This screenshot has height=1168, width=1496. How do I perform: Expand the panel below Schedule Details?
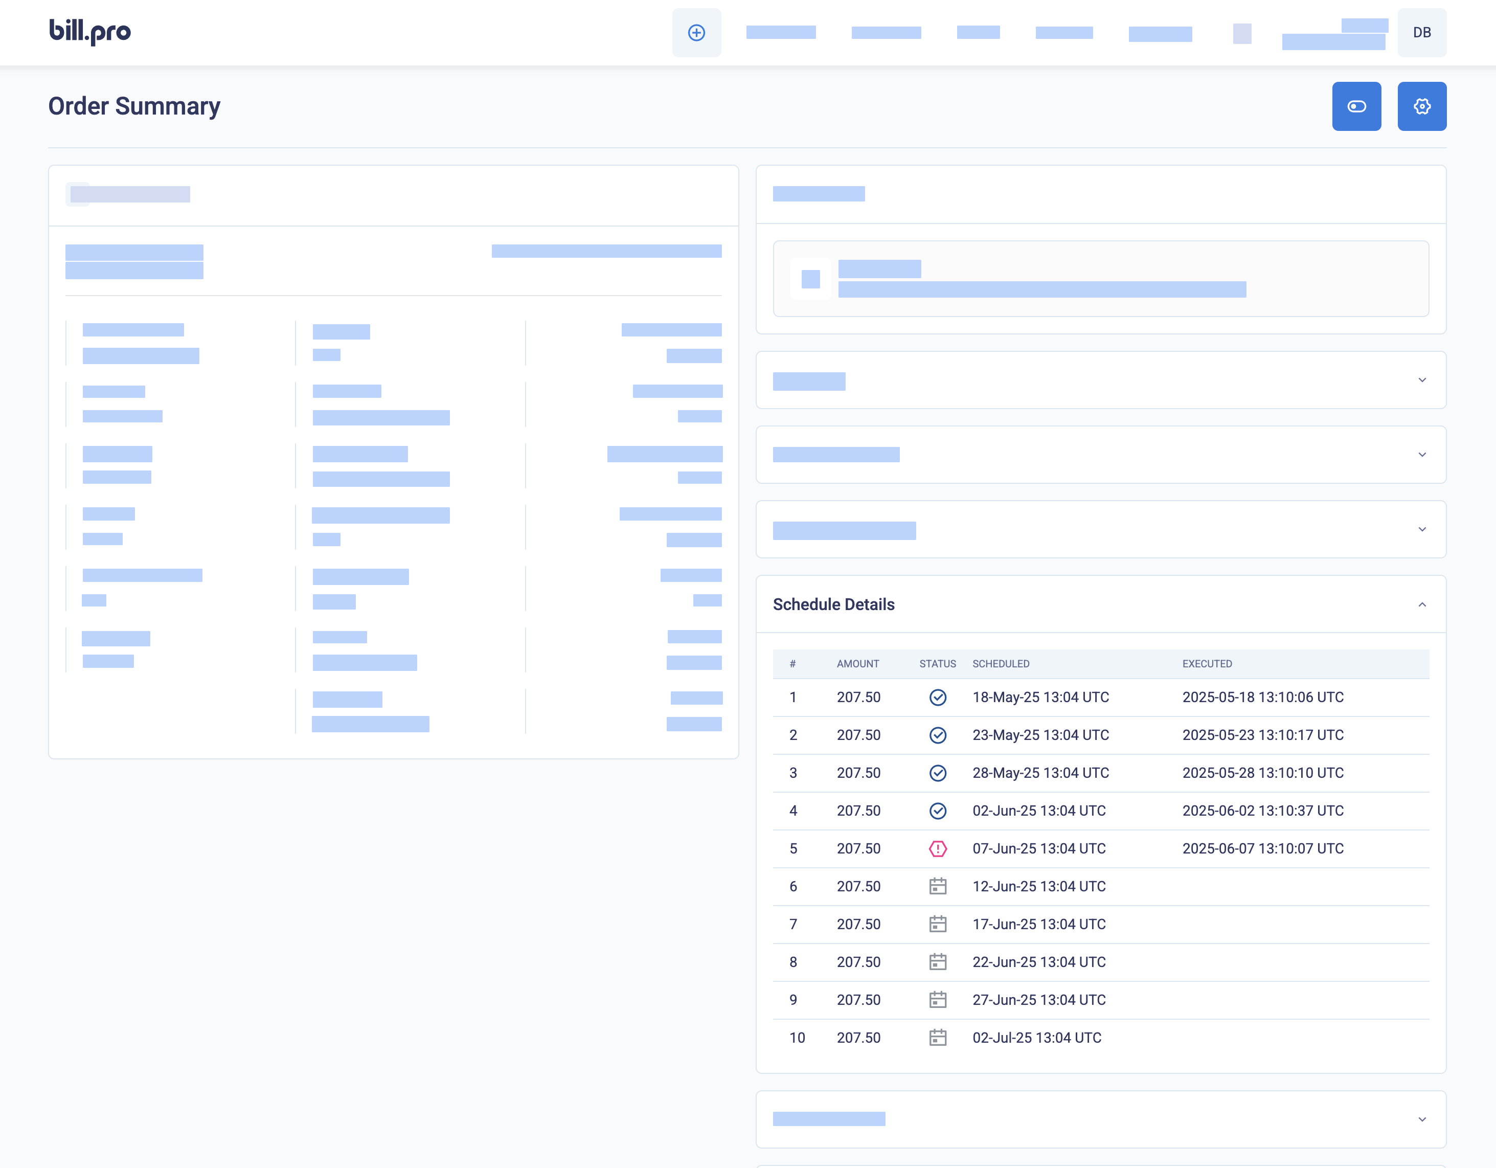(x=1421, y=1119)
